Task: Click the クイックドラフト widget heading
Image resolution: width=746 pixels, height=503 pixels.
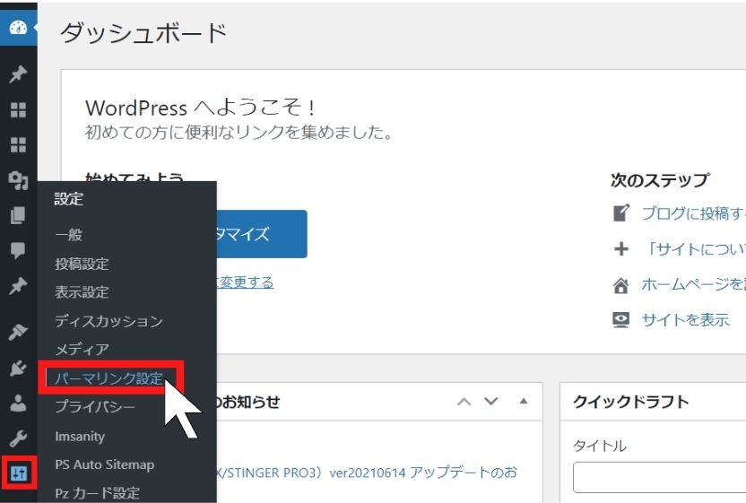Action: [631, 402]
